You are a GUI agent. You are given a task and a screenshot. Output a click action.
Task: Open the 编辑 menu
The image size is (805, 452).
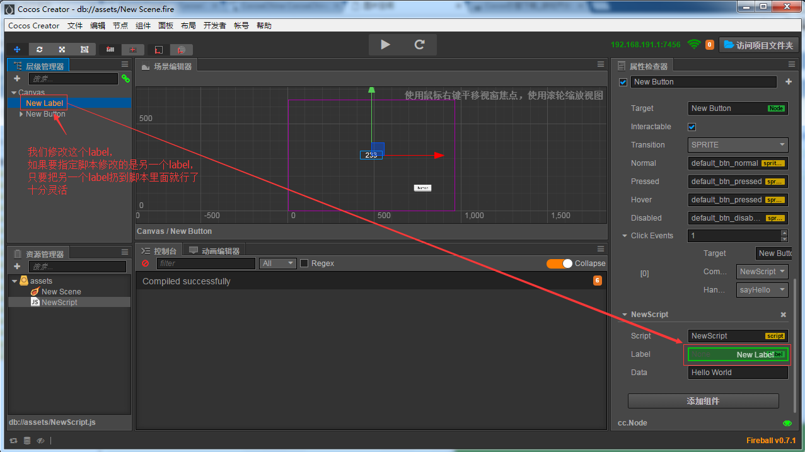pyautogui.click(x=98, y=26)
